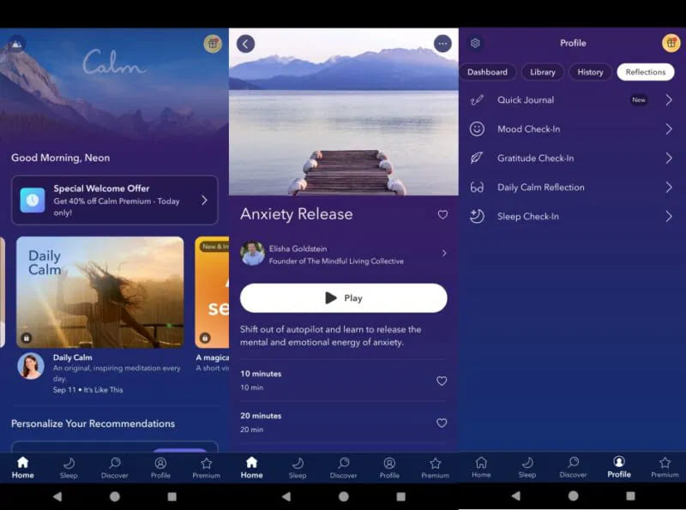
Task: Play the Anxiety Release meditation
Action: (344, 298)
